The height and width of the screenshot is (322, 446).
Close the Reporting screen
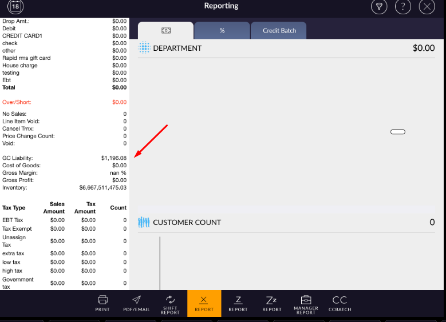(x=427, y=7)
